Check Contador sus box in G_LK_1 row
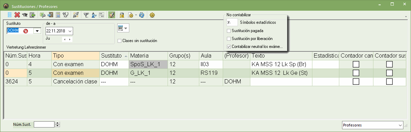411x132 pixels. 390,73
